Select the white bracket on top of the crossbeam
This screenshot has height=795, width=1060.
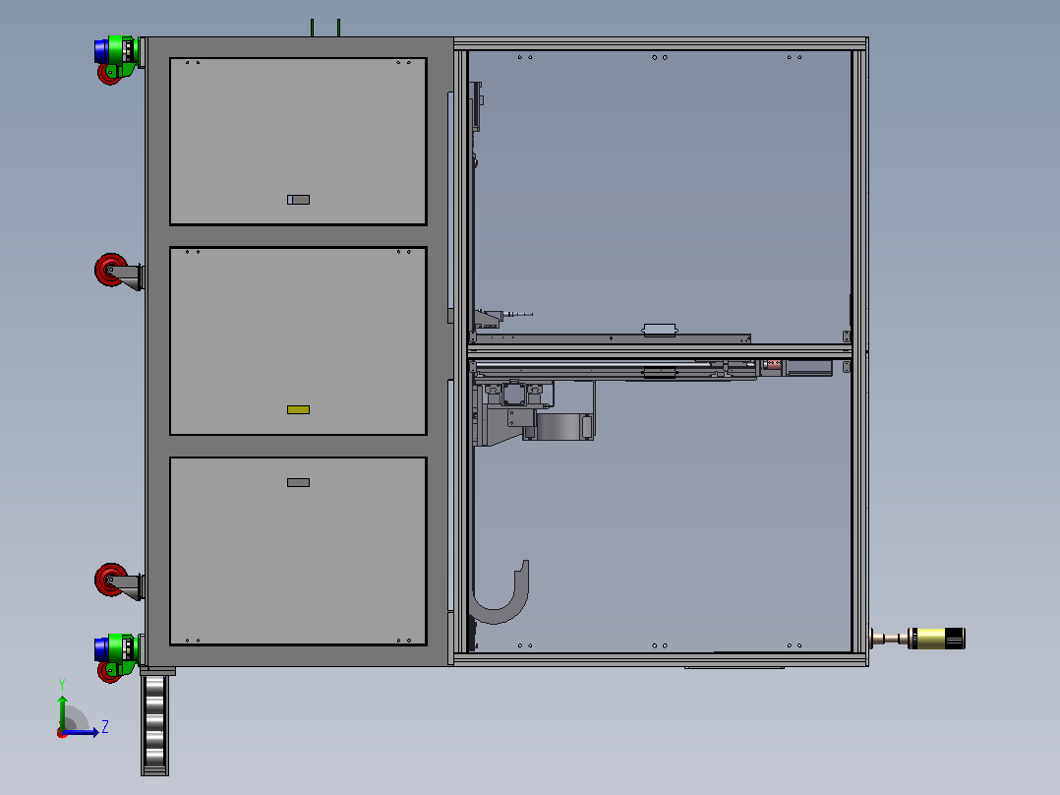pos(660,331)
